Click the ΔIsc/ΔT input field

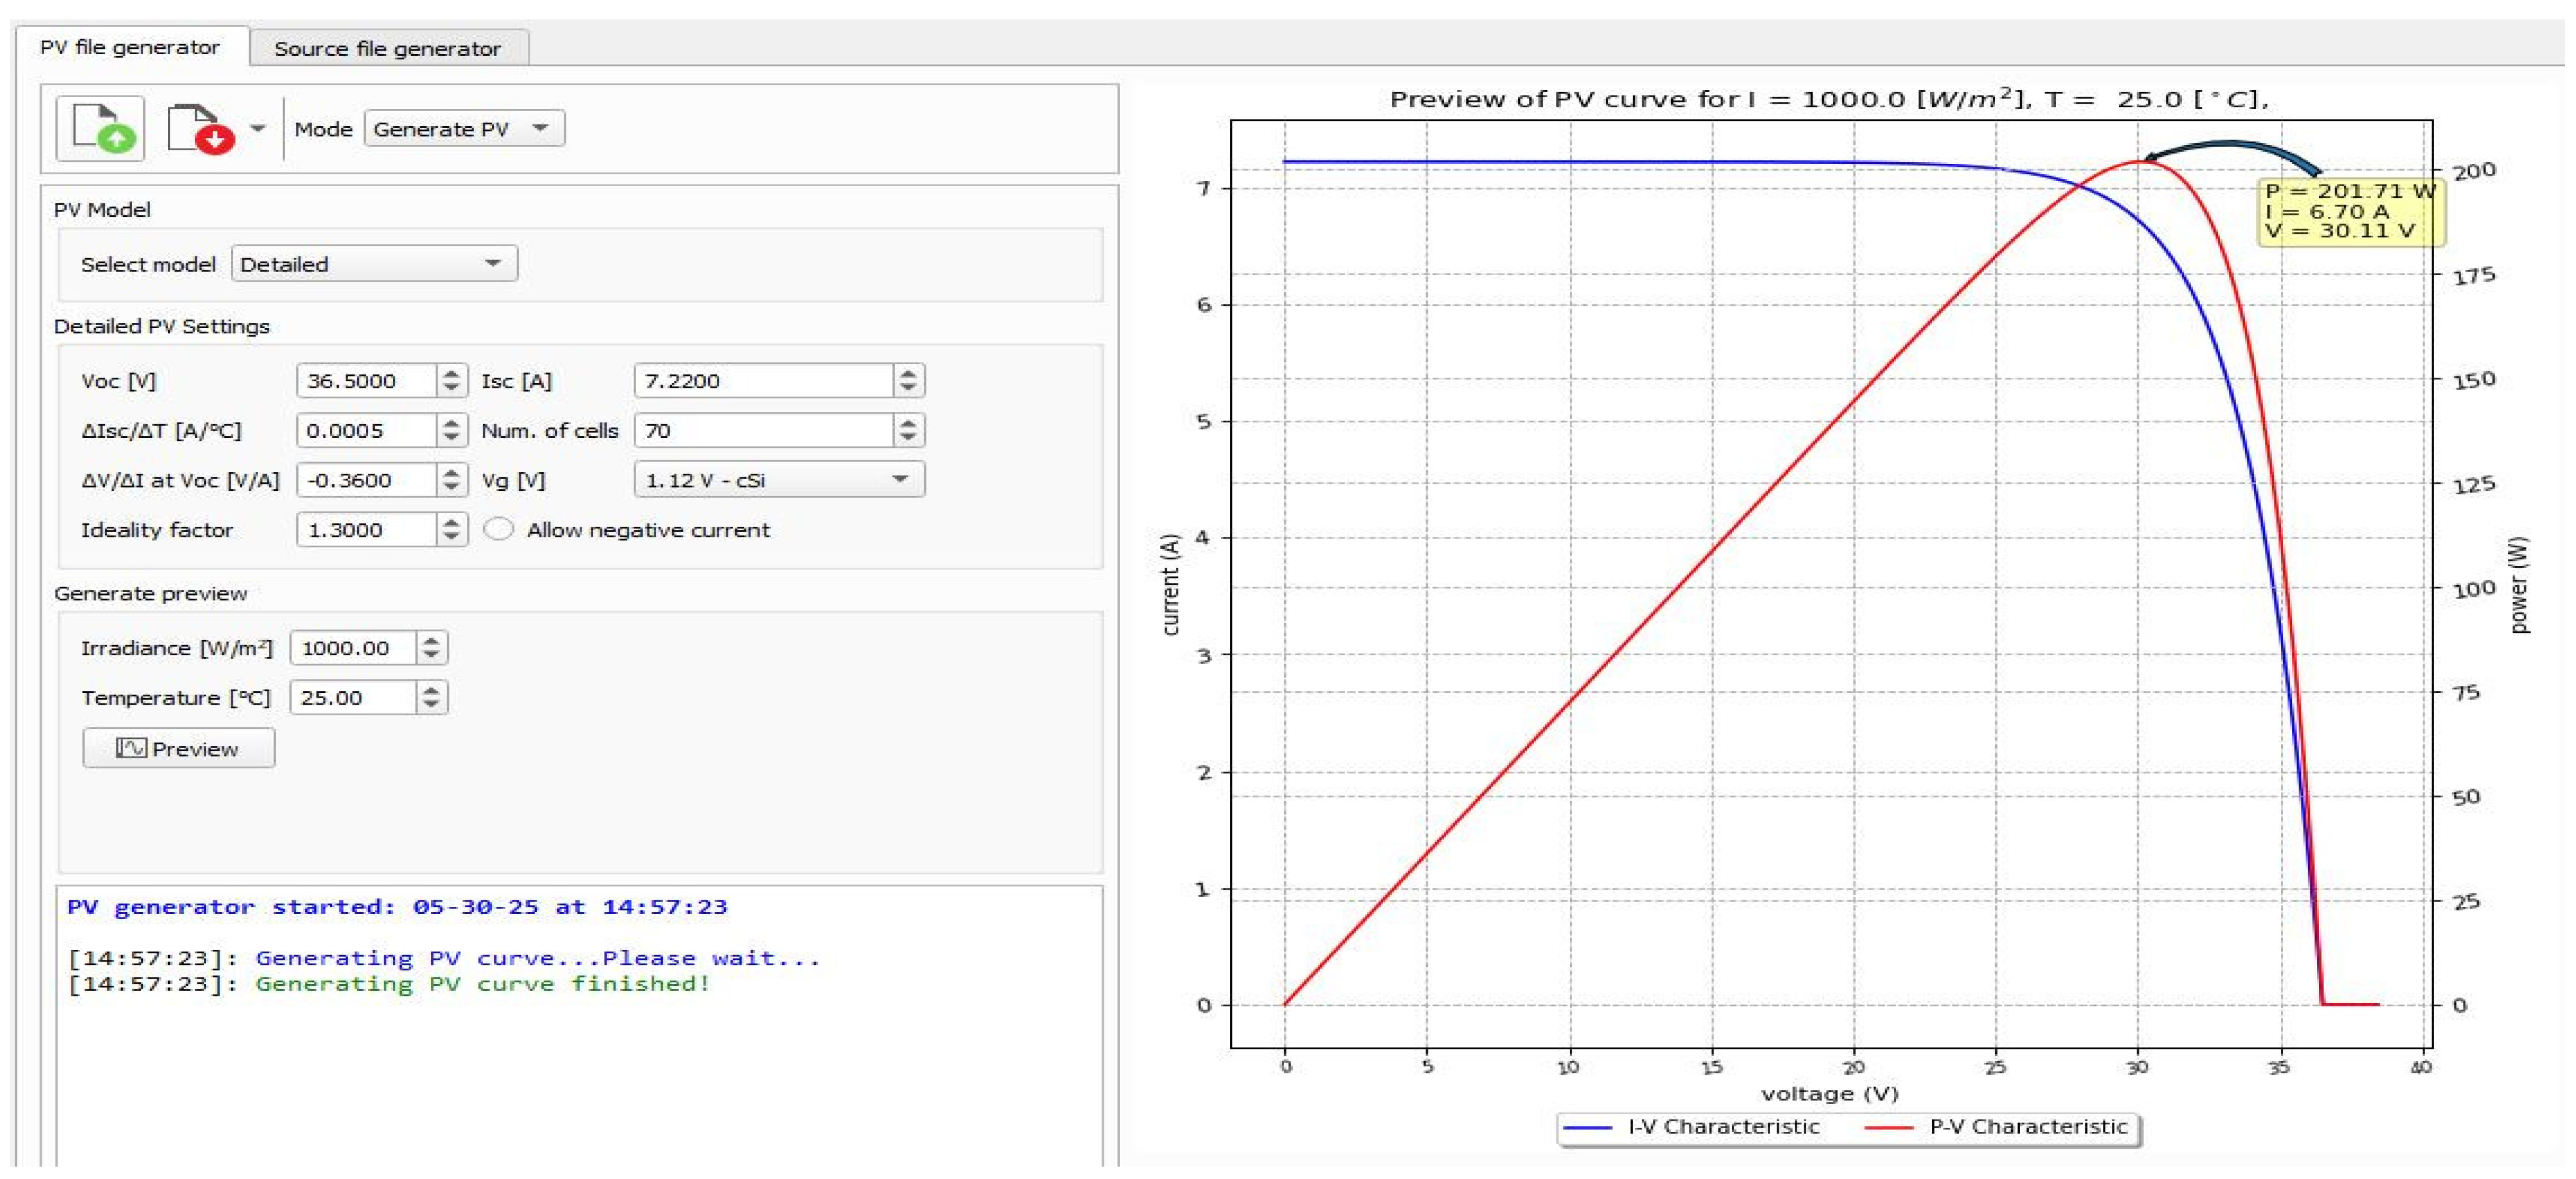click(366, 431)
